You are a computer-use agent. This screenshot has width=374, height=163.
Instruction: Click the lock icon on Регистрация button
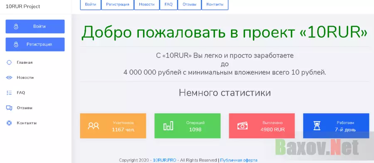pos(16,44)
